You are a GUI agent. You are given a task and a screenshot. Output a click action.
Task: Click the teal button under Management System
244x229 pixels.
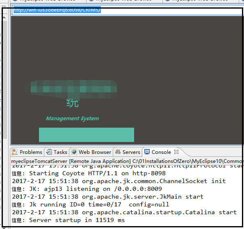click(87, 135)
